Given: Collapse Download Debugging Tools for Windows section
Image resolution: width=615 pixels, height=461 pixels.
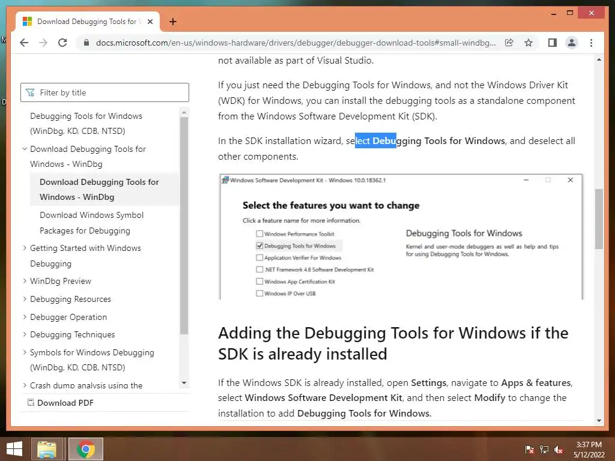Looking at the screenshot, I should [x=25, y=149].
